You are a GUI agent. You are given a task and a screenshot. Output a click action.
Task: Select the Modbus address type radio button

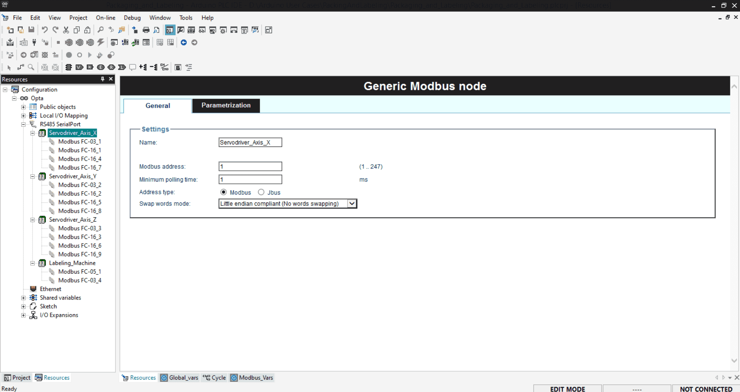coord(223,192)
